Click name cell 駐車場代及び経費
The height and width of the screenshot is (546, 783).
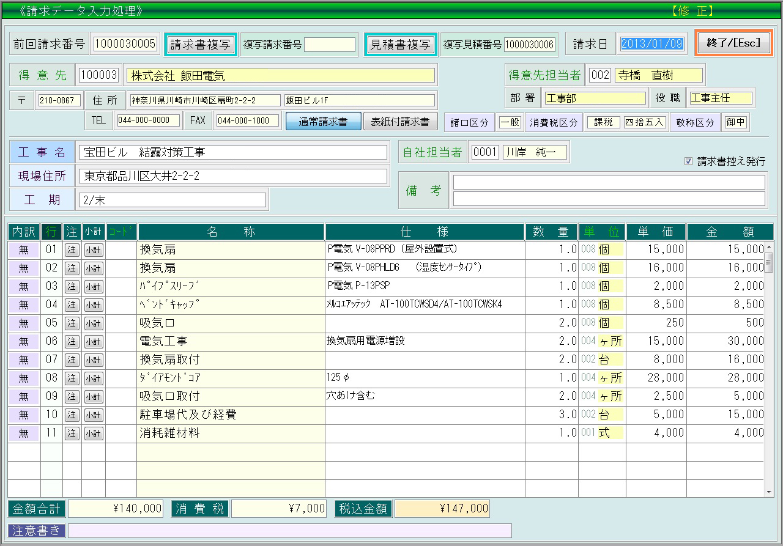coord(231,415)
